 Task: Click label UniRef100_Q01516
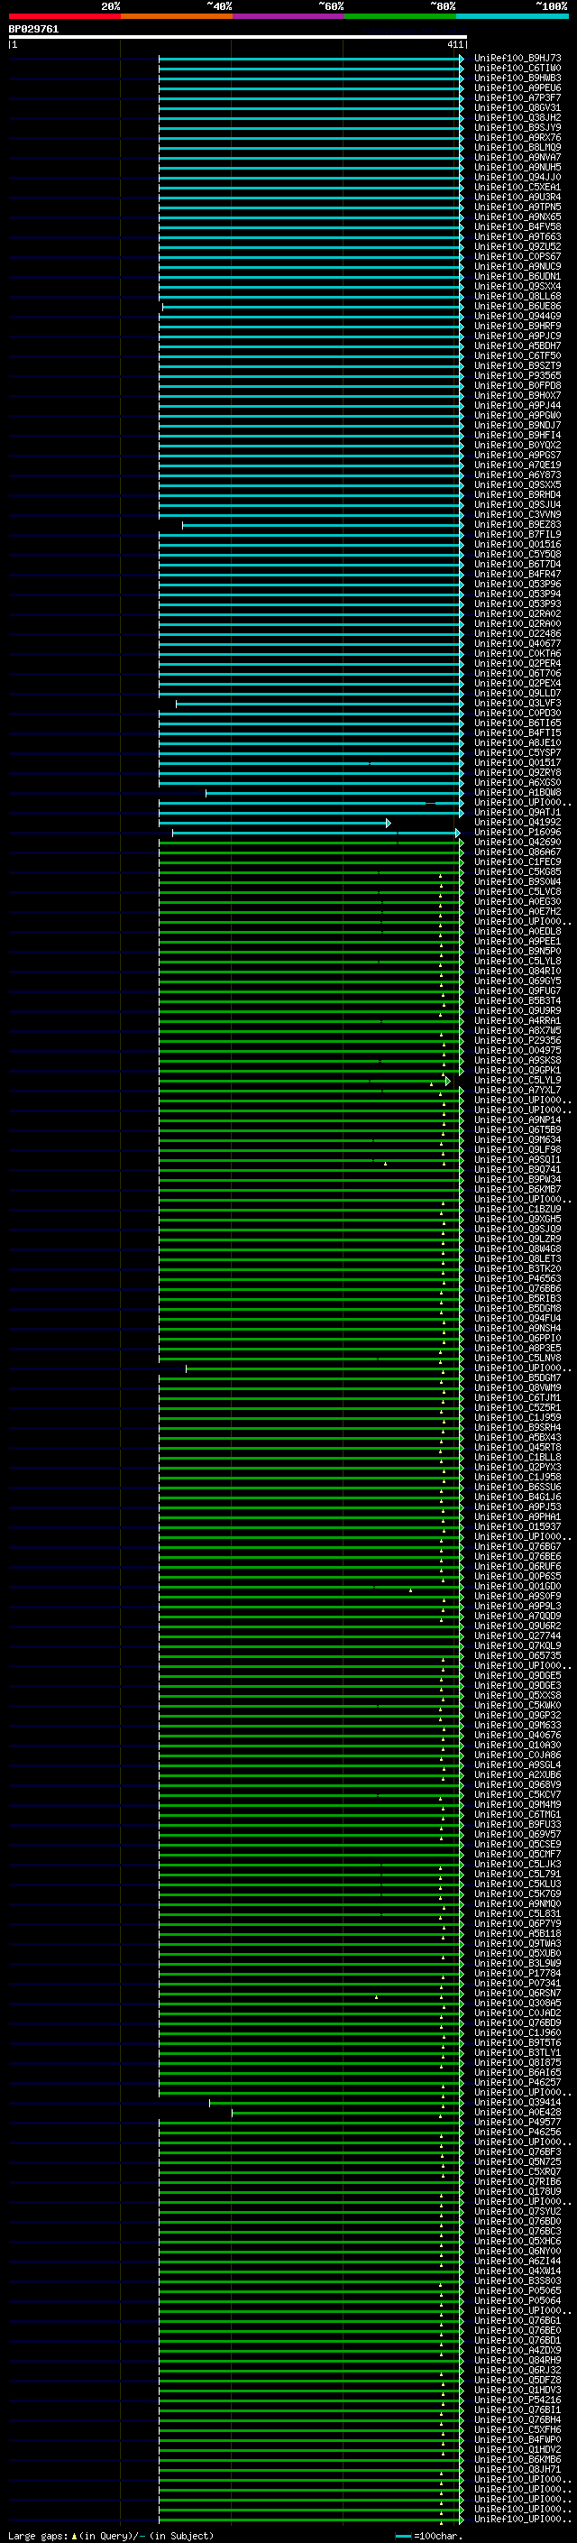coord(517,545)
